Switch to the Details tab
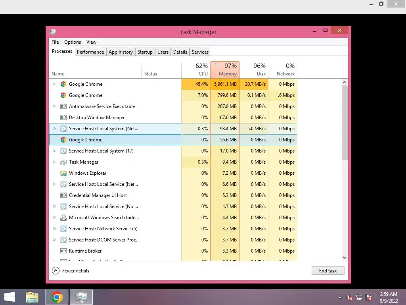This screenshot has height=305, width=406. (180, 52)
